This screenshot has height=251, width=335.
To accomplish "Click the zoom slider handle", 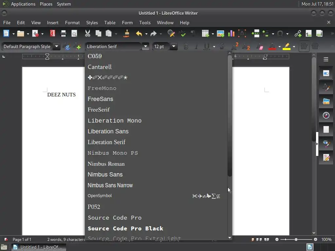I will click(x=296, y=240).
